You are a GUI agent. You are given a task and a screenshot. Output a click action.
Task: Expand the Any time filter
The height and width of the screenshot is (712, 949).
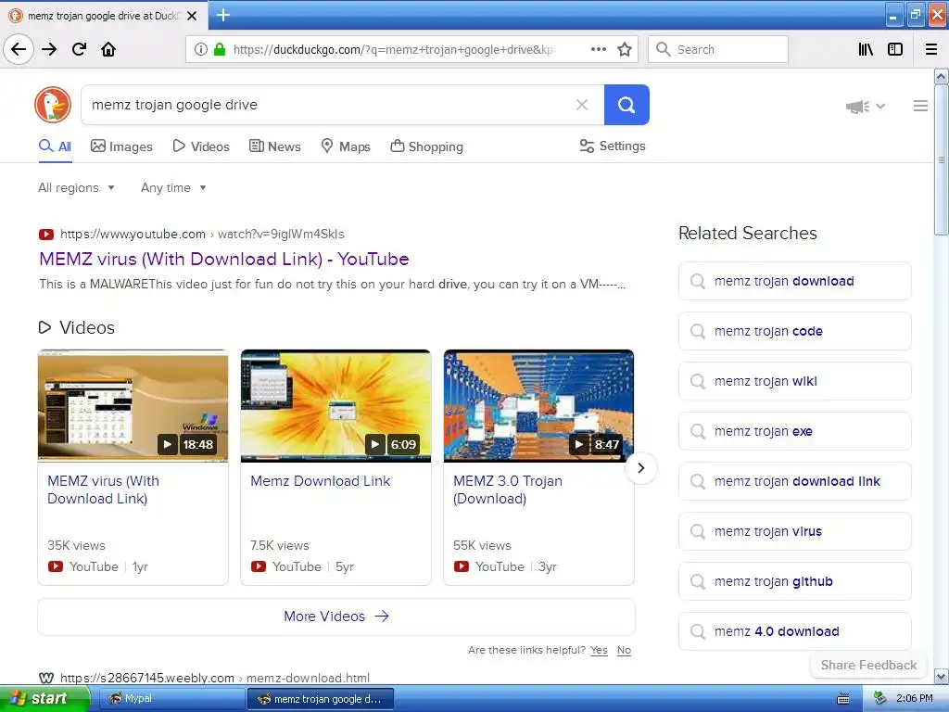coord(173,187)
